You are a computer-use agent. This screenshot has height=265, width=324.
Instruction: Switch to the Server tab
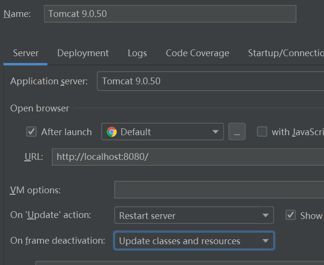[x=26, y=53]
